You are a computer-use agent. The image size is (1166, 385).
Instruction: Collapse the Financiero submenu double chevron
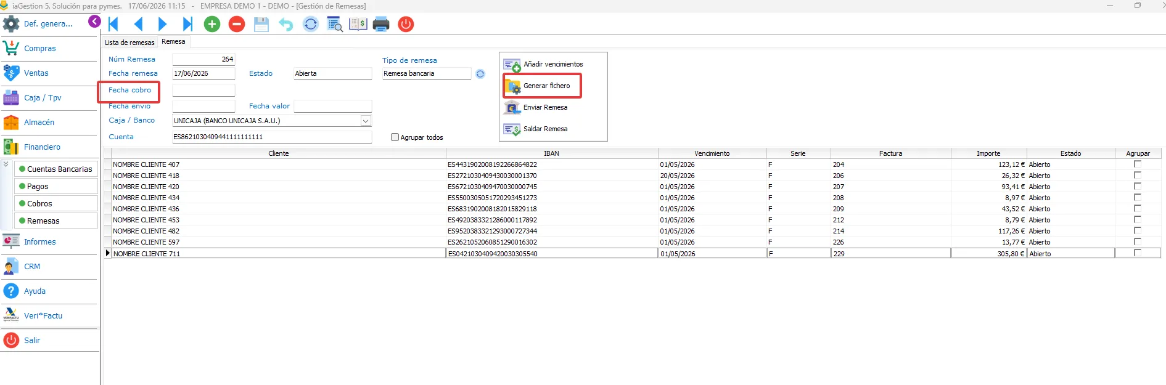6,164
